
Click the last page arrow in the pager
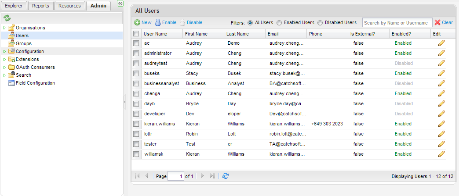(212, 176)
